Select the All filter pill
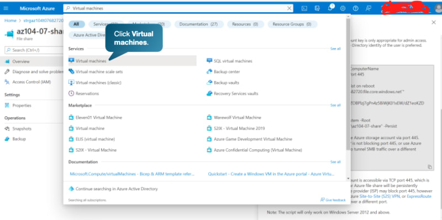442x220 pixels. pos(76,24)
